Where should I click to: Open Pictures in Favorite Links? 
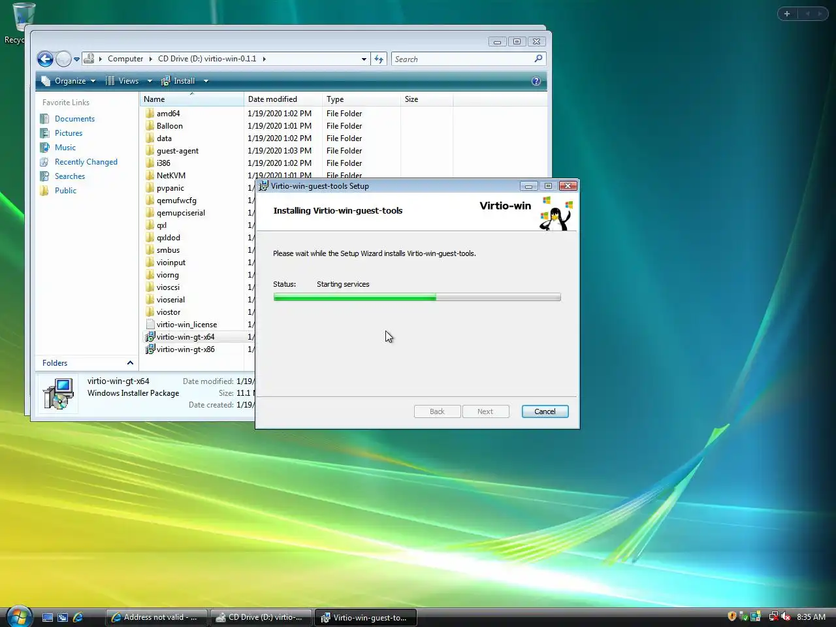(69, 133)
